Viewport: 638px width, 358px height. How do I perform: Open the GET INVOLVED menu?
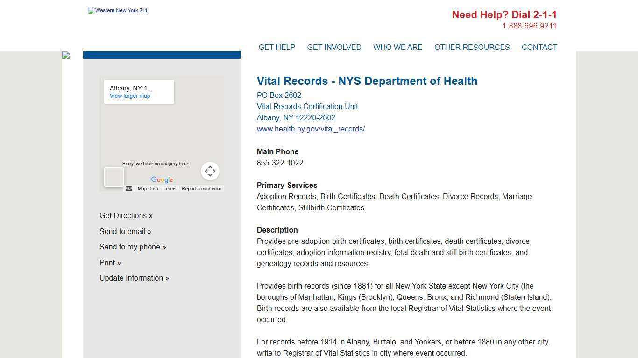tap(334, 47)
